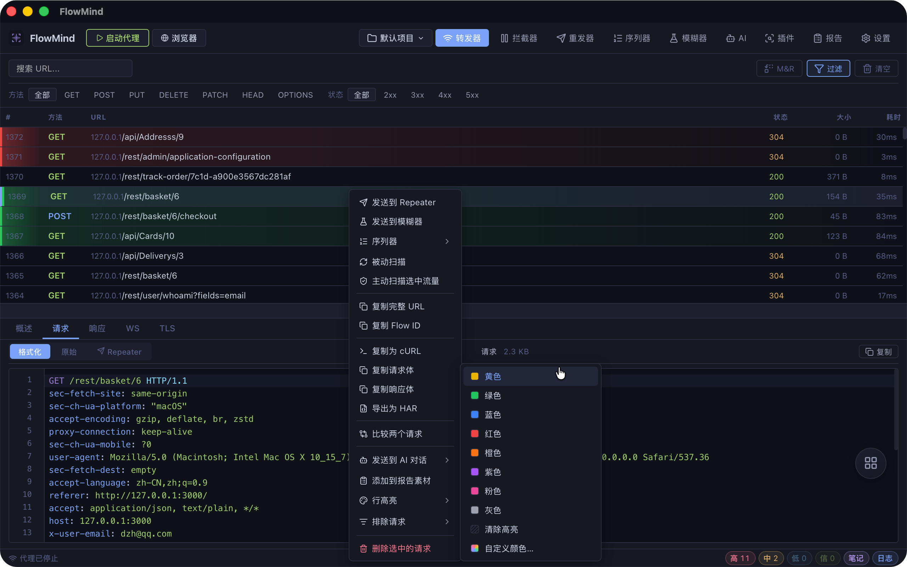Viewport: 907px width, 567px height.
Task: Open the Fuzzer (模糊器) tool
Action: pyautogui.click(x=688, y=38)
